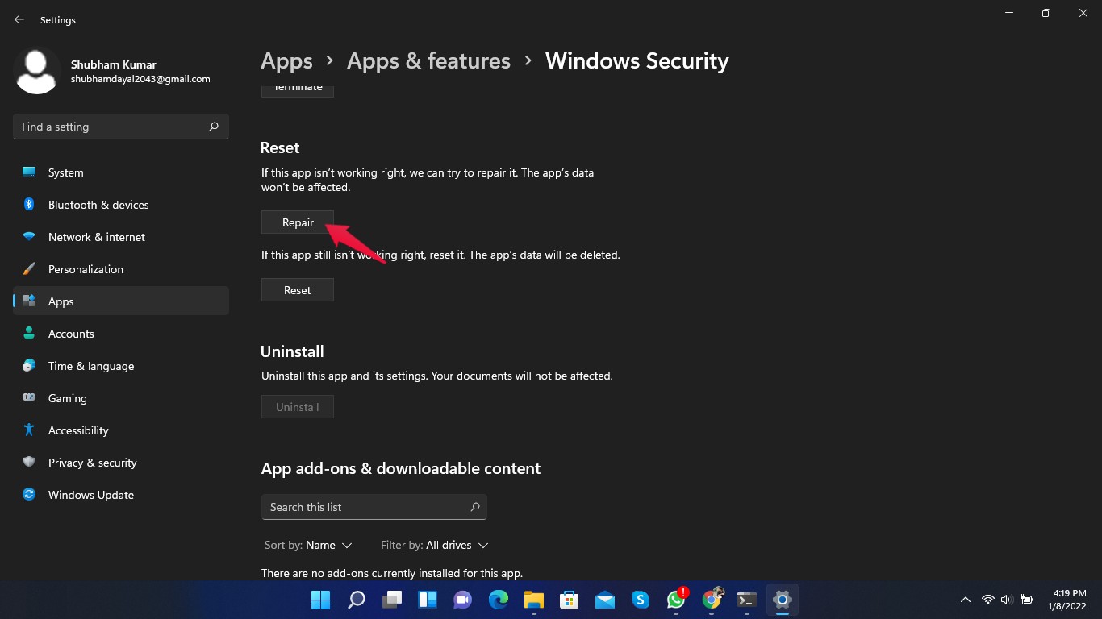Open Windows Update sidebar icon
Screen dimensions: 1102x619
point(29,495)
